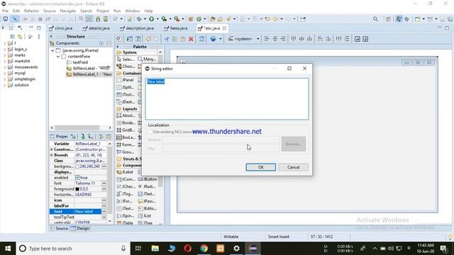Select JButton component in Palette
The image size is (454, 255).
tap(148, 179)
